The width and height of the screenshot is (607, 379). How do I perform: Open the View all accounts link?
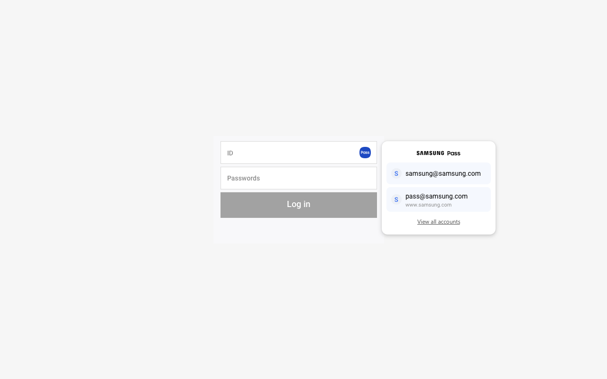pos(439,222)
